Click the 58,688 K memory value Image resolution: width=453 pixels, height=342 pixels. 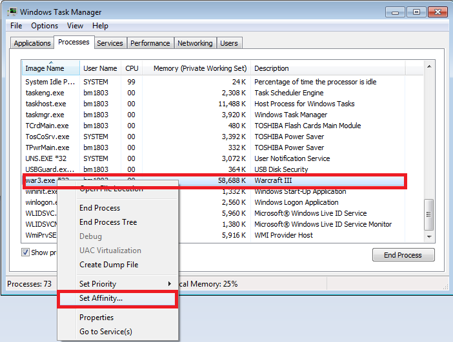coord(232,180)
